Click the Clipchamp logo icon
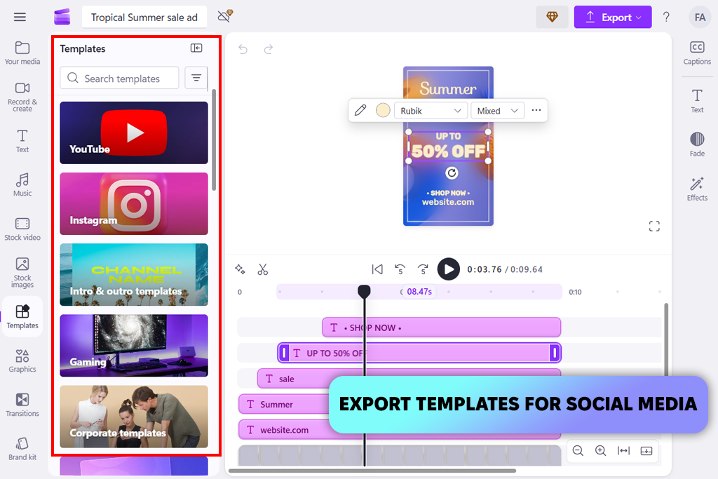This screenshot has width=718, height=479. 62,17
